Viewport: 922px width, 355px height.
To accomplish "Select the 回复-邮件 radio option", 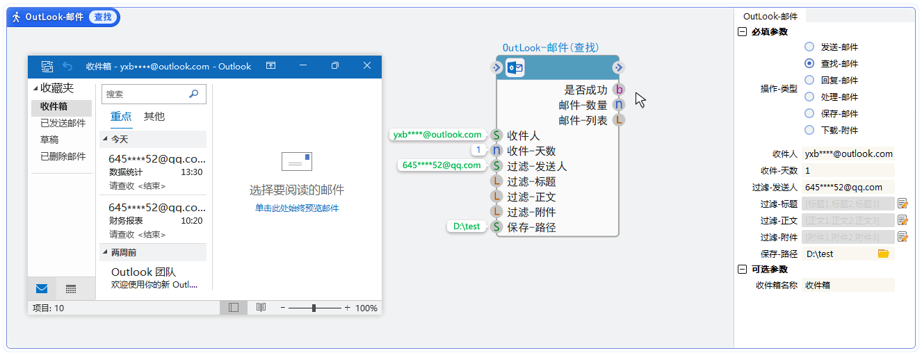I will click(809, 80).
